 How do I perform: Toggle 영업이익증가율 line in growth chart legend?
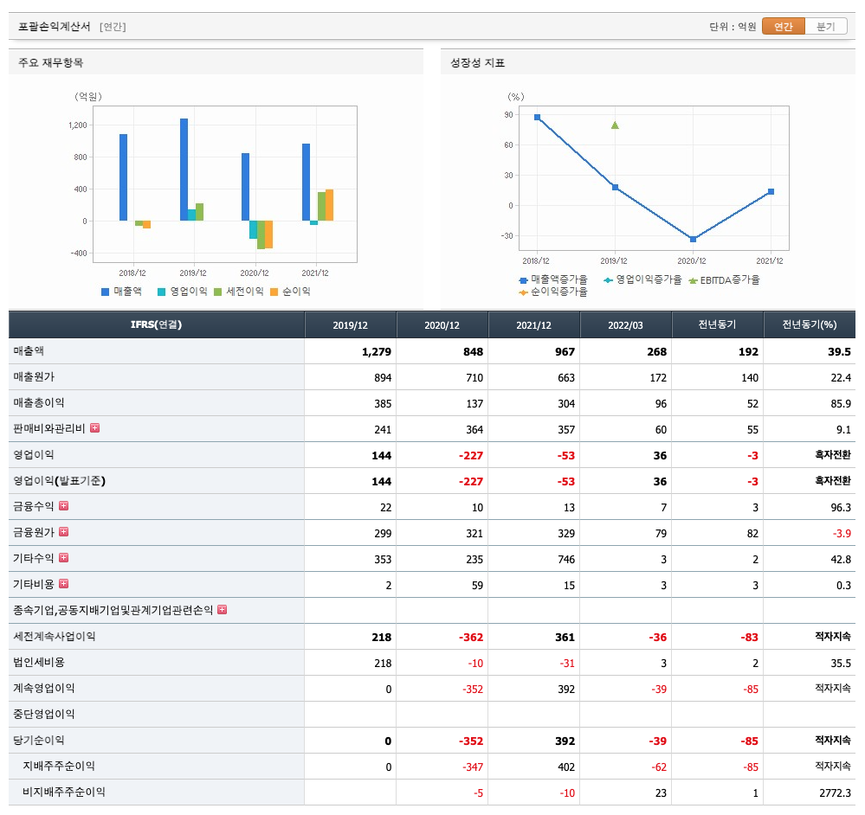pyautogui.click(x=642, y=280)
